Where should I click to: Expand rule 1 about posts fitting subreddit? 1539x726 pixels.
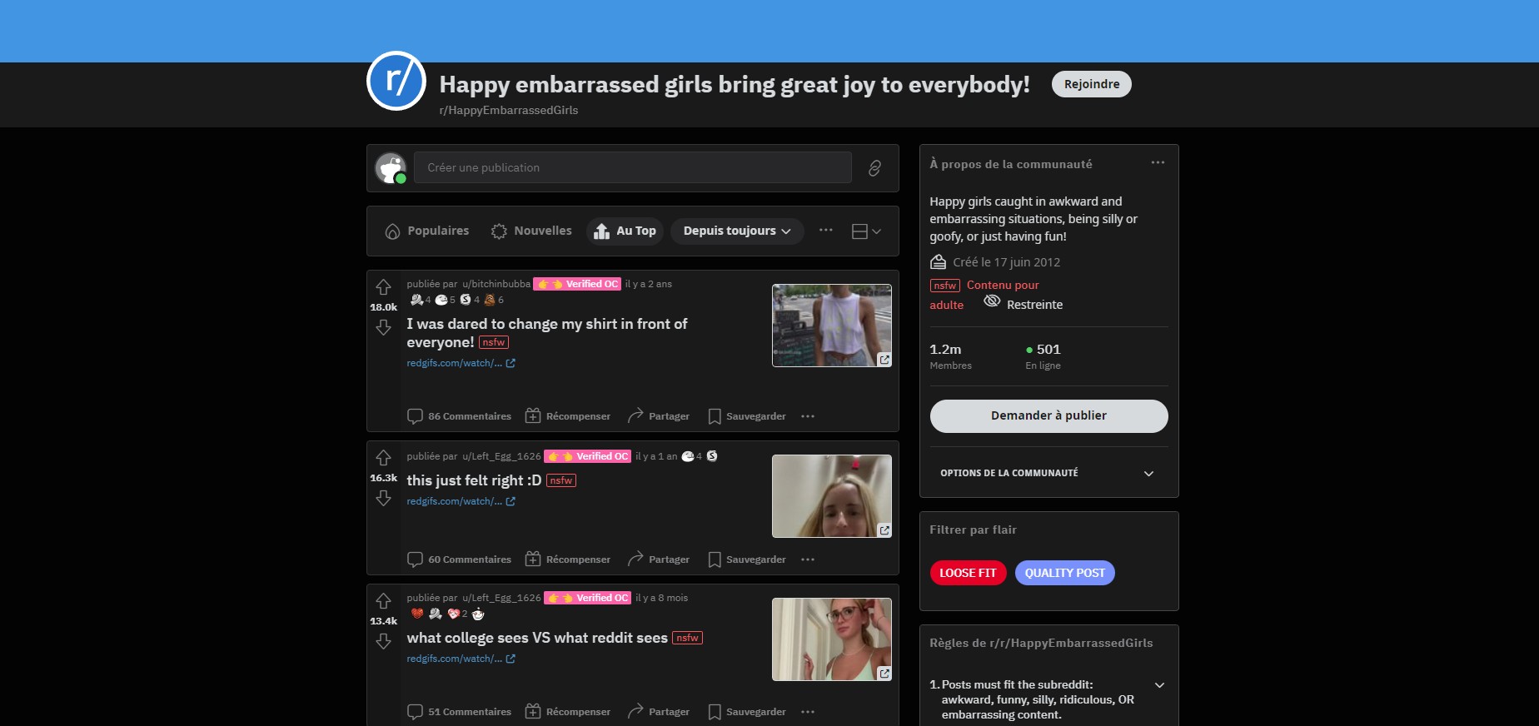coord(1159,685)
